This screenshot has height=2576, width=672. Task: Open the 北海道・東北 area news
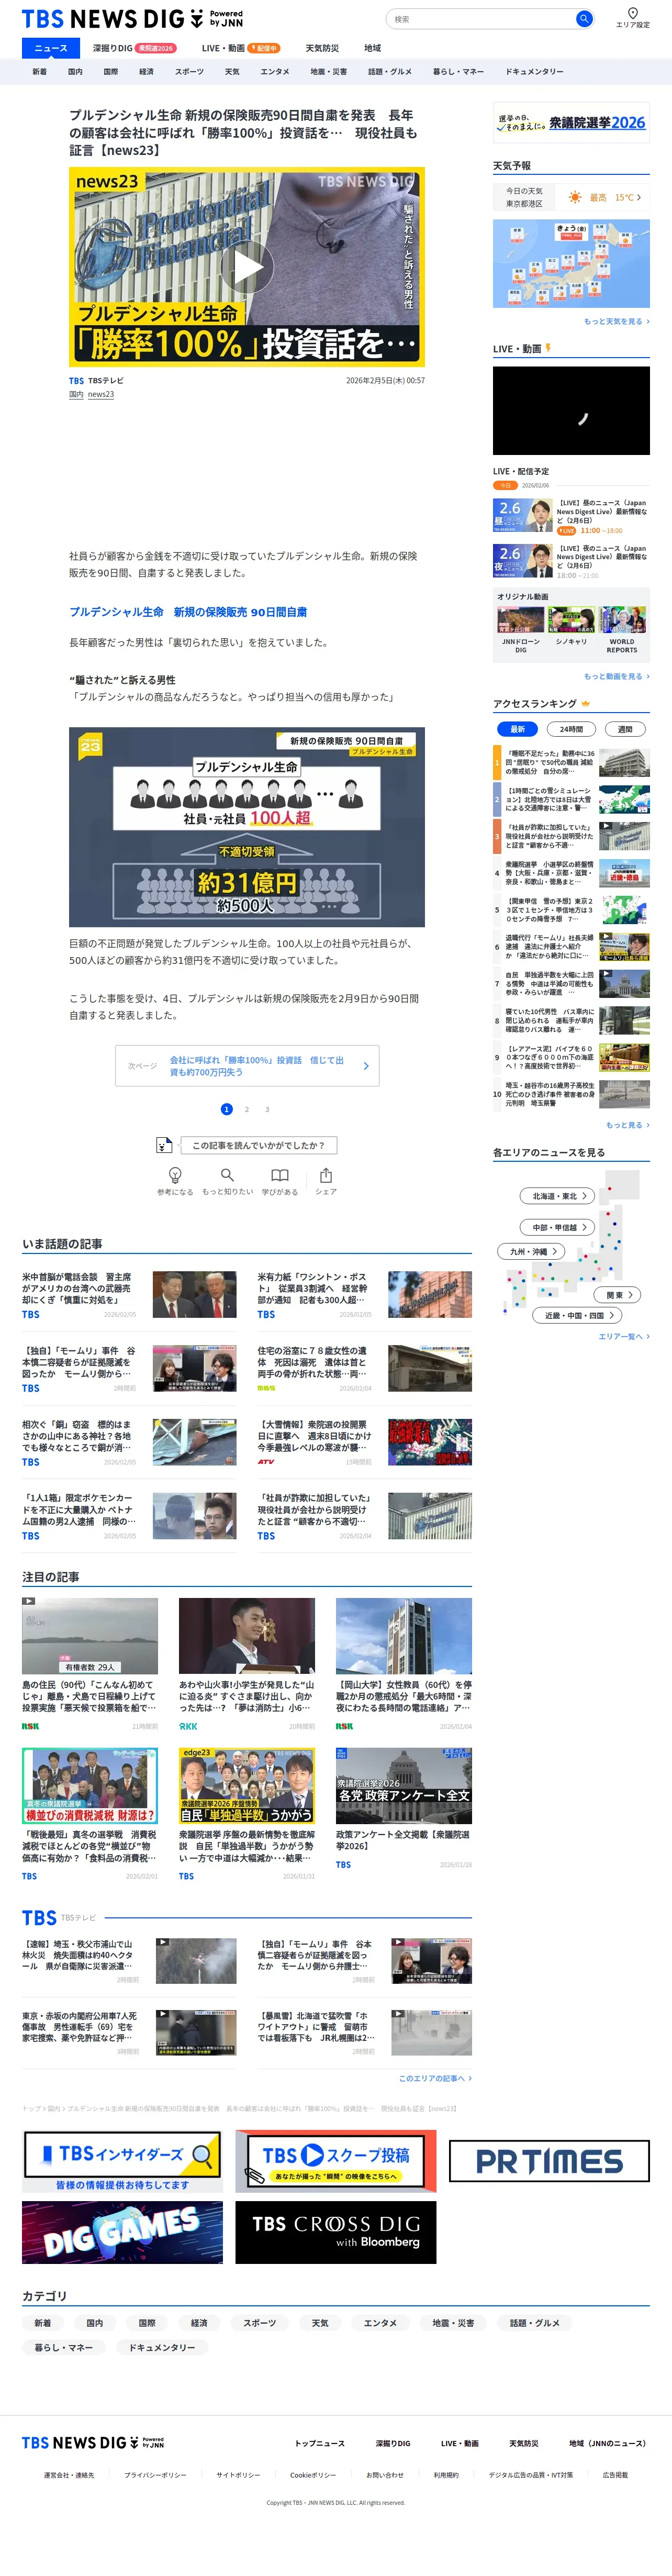coord(558,1196)
